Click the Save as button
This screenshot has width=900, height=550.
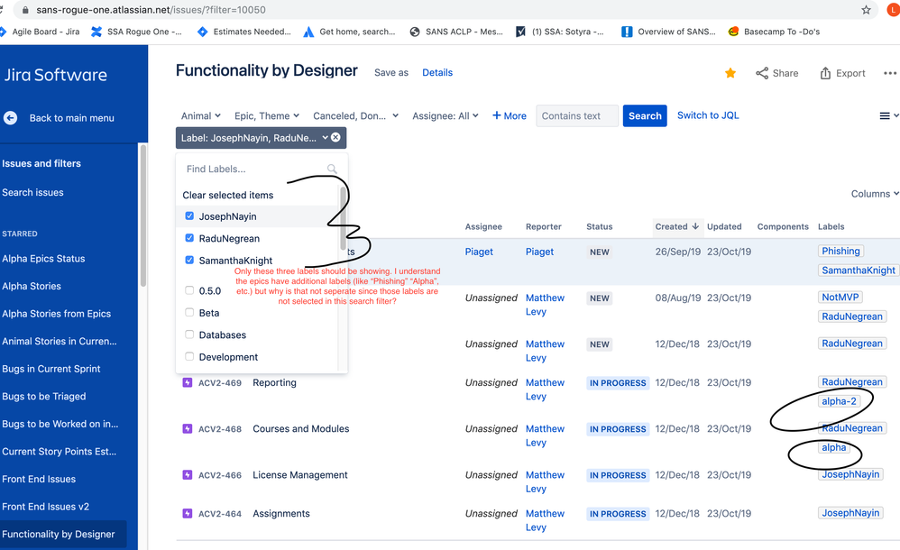coord(391,72)
